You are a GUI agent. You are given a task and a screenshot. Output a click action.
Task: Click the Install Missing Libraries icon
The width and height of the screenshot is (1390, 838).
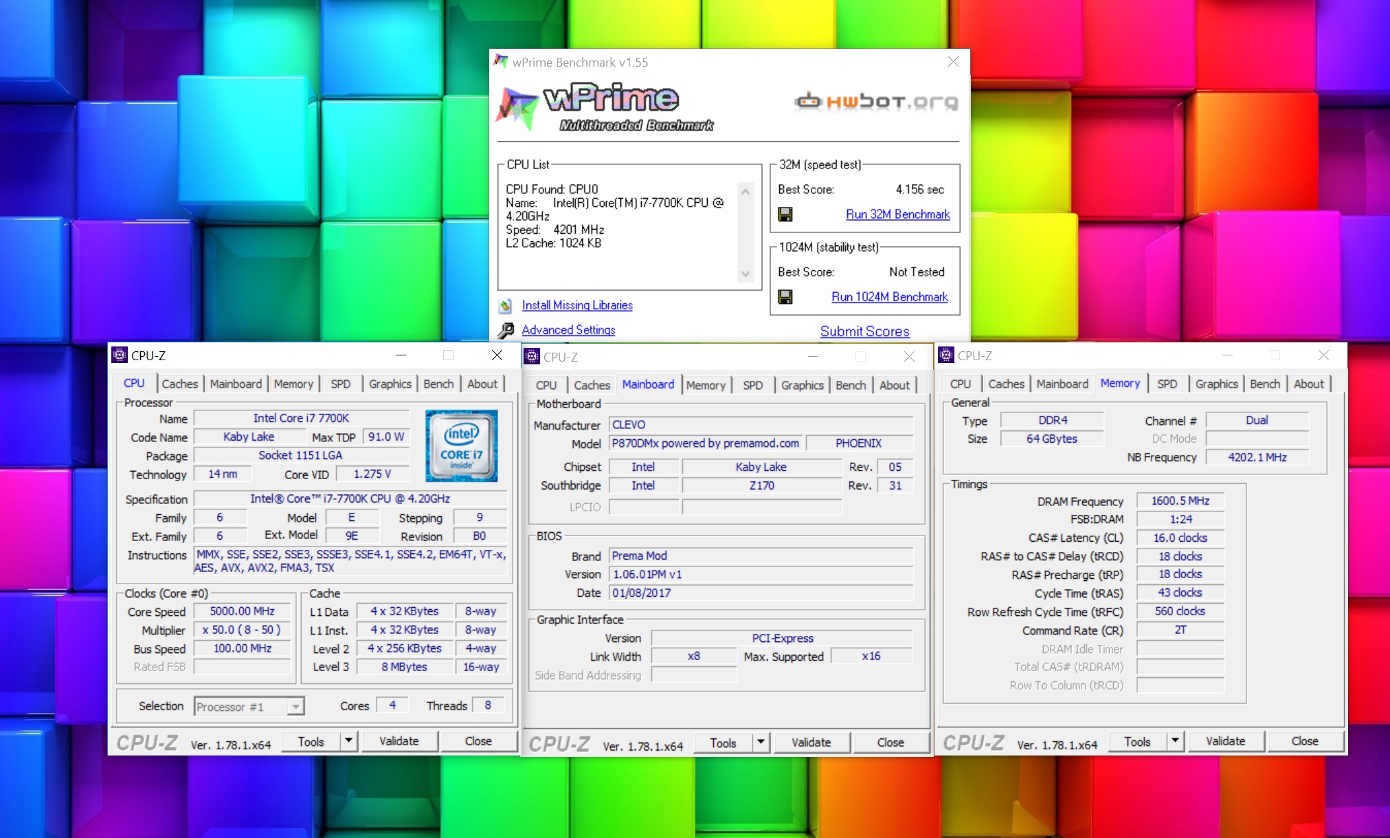tap(506, 305)
